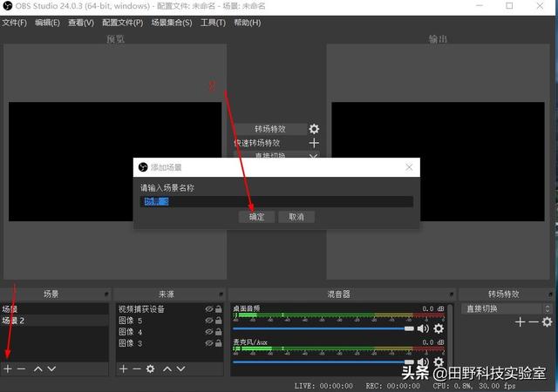
Task: Confirm with the 确定 button
Action: pyautogui.click(x=256, y=217)
